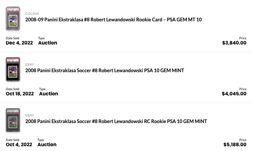The height and width of the screenshot is (151, 257).
Task: Open the RC Rookie PSA 10 listing title
Action: [x=116, y=121]
